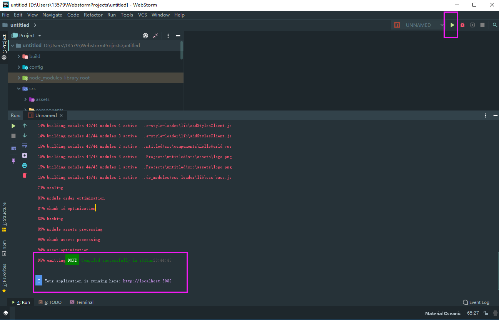This screenshot has width=499, height=320.
Task: Open the Help menu
Action: pos(179,15)
